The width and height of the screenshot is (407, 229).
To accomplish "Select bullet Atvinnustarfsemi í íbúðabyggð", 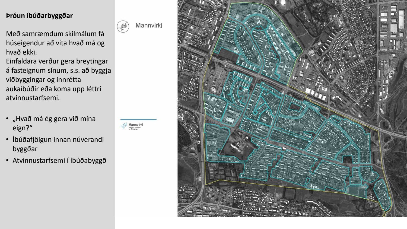I will tap(59, 160).
